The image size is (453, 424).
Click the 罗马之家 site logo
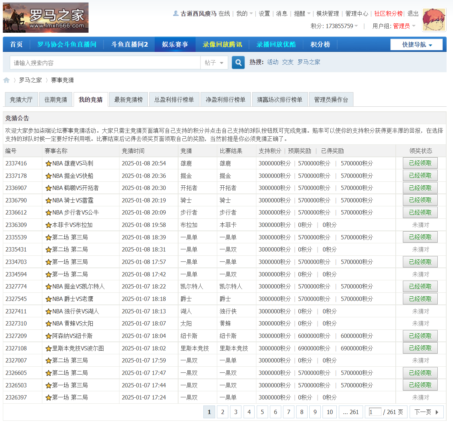coord(46,17)
